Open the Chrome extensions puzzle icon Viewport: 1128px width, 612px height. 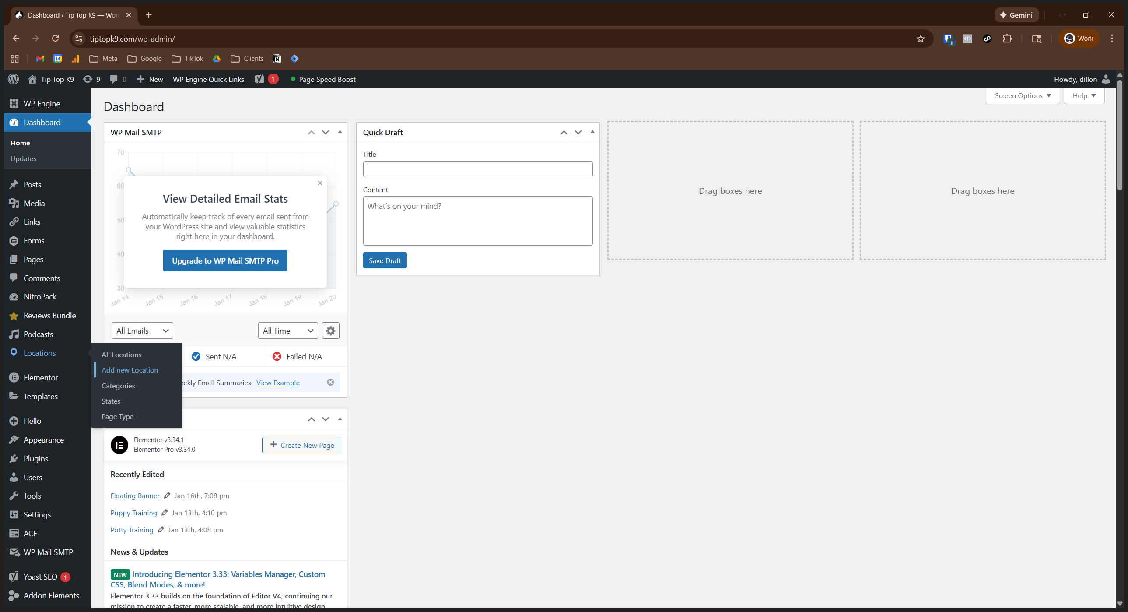coord(1007,39)
